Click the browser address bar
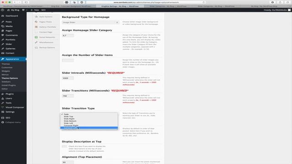Viewport: 292px width, 164px height. click(x=146, y=2)
